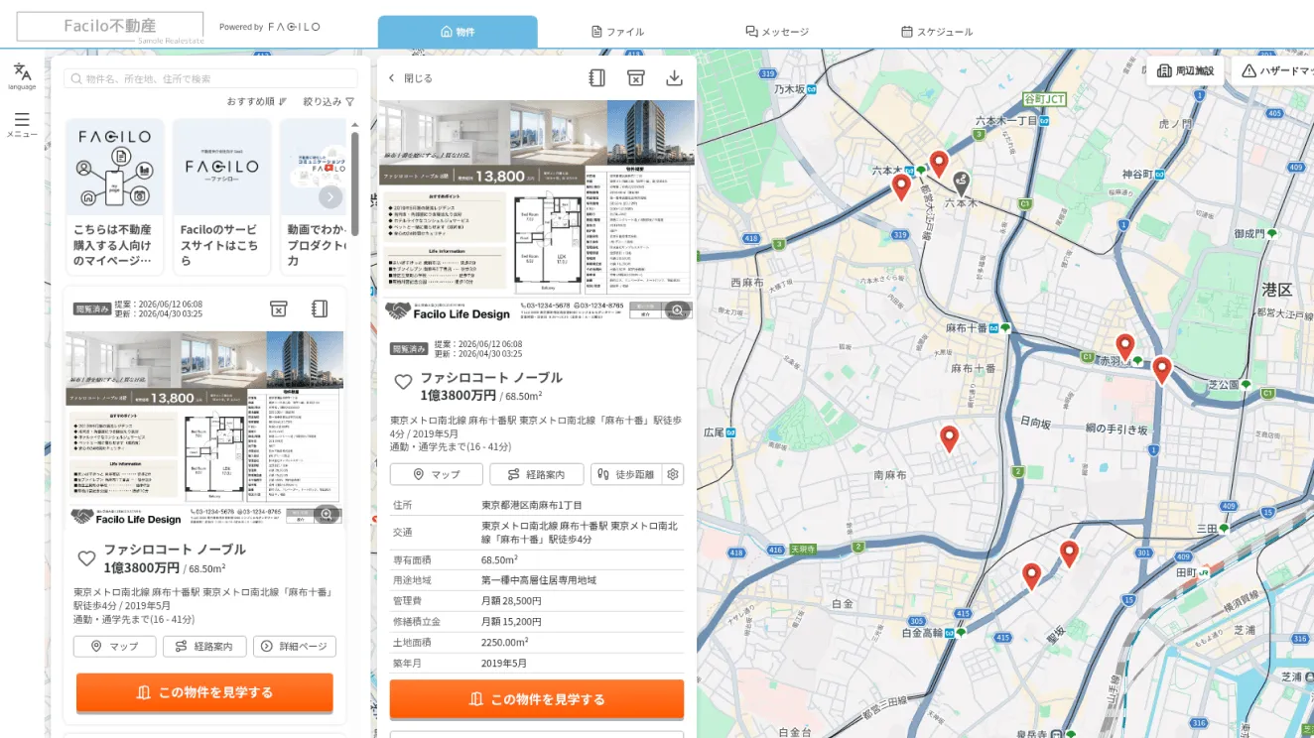Click マップ button in the detail panel
Image resolution: width=1314 pixels, height=738 pixels.
(437, 474)
